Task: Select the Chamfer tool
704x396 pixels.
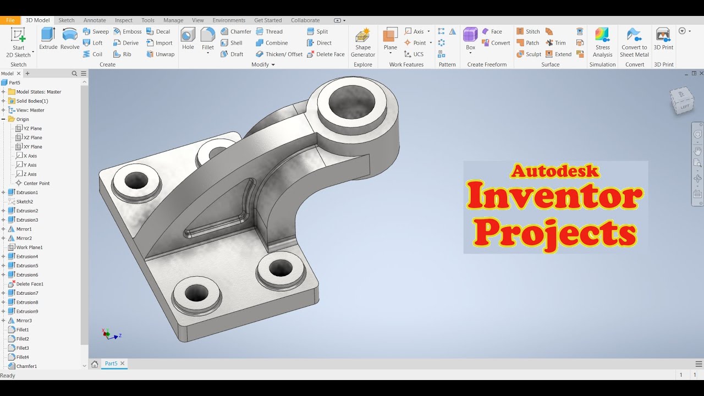Action: (236, 31)
